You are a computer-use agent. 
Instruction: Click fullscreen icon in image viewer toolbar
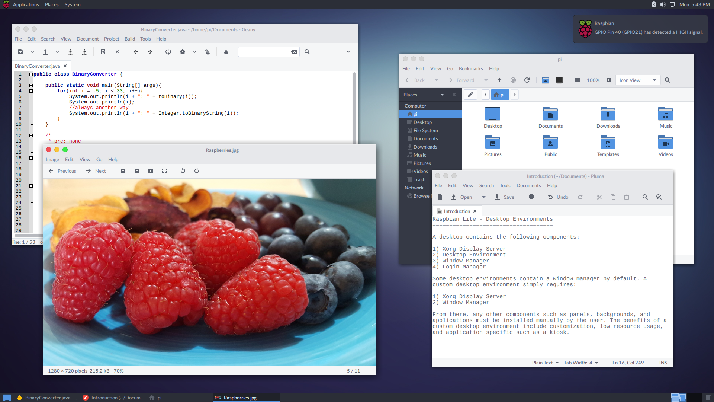[164, 171]
